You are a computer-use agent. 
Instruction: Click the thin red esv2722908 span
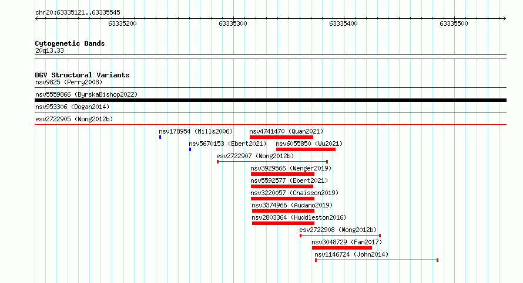pyautogui.click(x=340, y=236)
